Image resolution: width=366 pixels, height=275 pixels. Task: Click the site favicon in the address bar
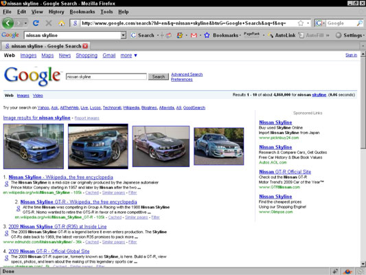[x=75, y=23]
